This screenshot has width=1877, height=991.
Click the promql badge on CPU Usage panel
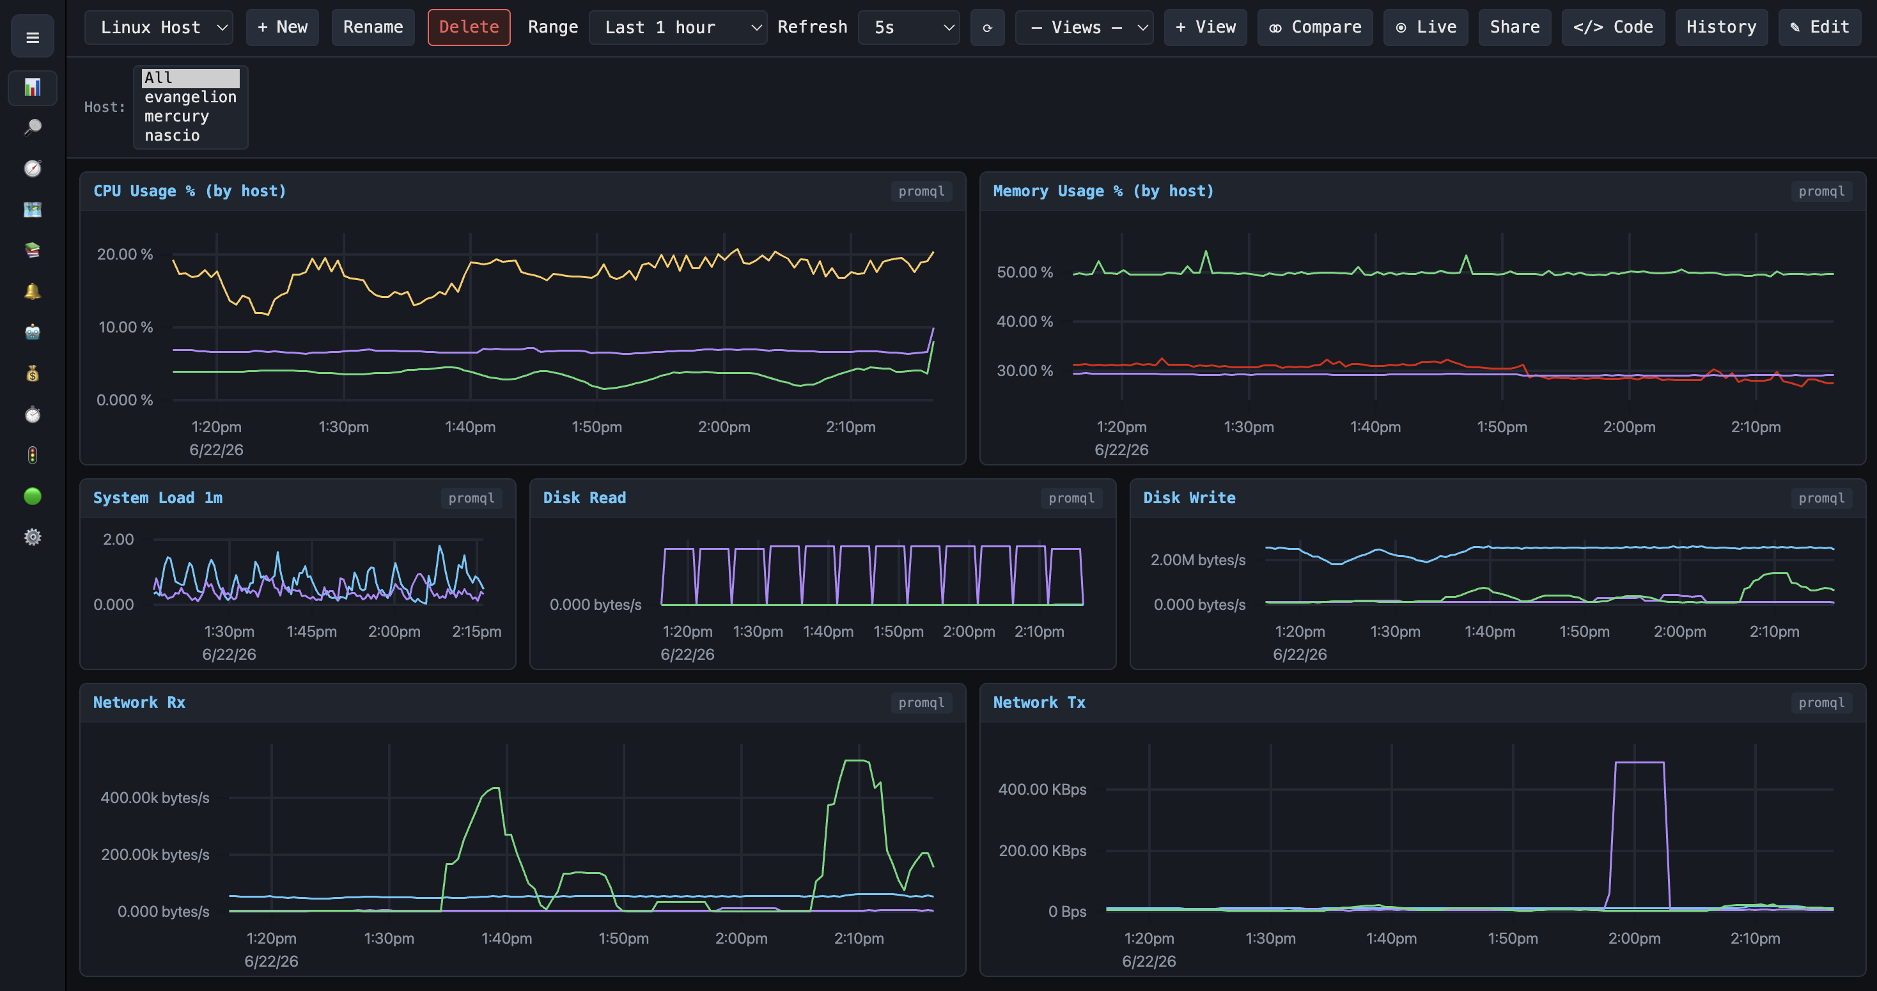(x=921, y=192)
